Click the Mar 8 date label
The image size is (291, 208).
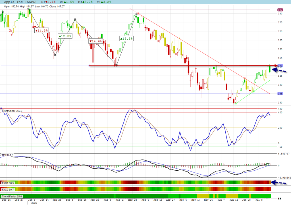(x=107, y=200)
